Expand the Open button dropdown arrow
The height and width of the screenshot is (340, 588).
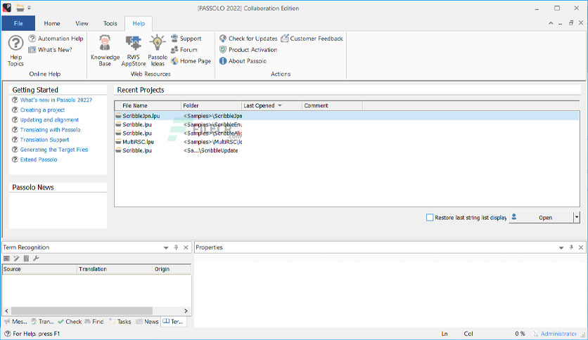point(577,218)
